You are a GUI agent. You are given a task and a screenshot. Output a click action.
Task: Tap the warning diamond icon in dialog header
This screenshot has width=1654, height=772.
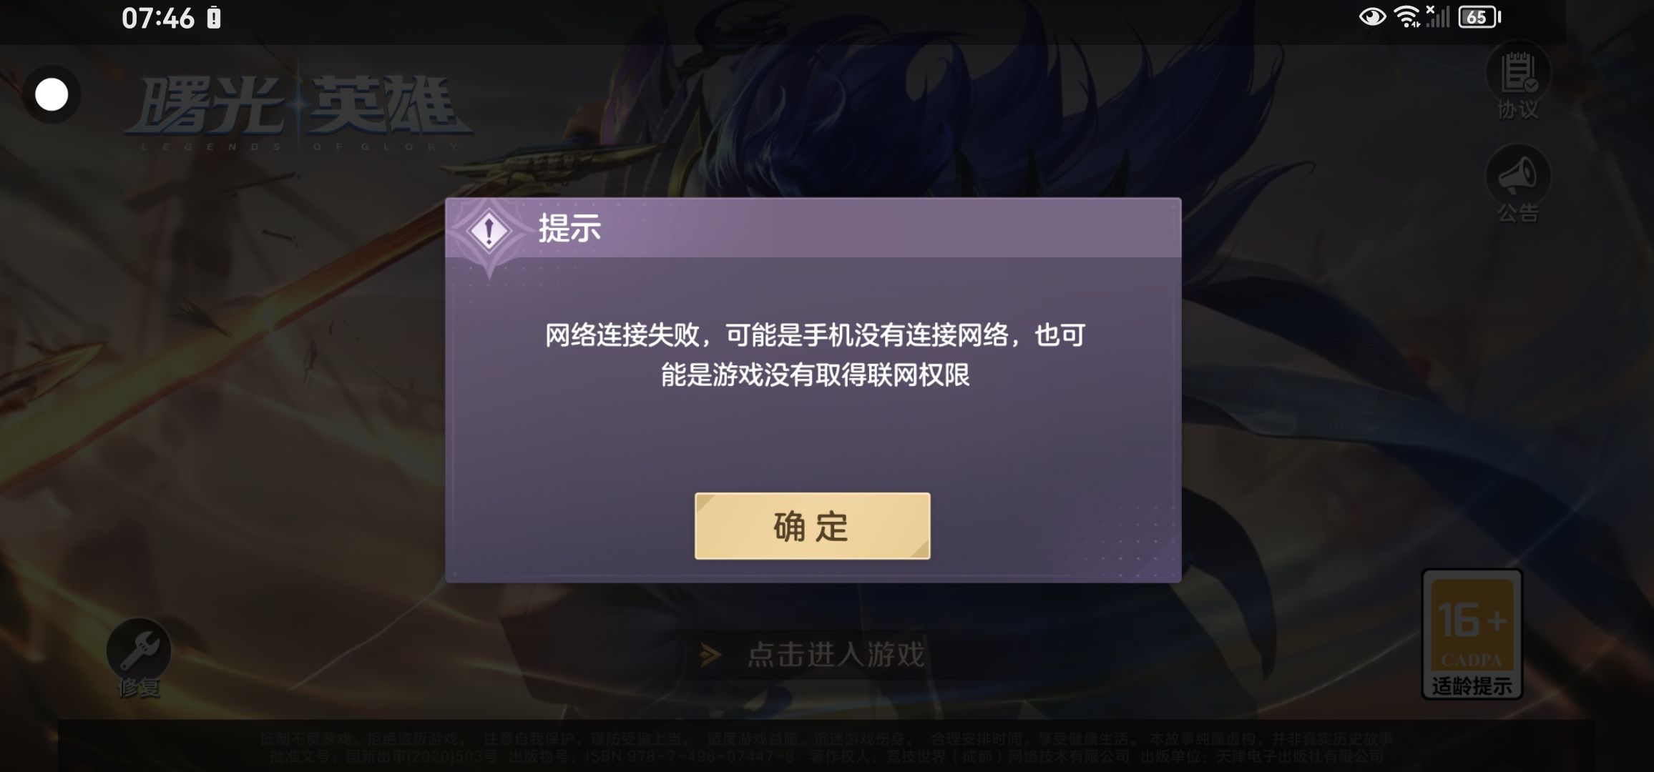click(x=489, y=232)
